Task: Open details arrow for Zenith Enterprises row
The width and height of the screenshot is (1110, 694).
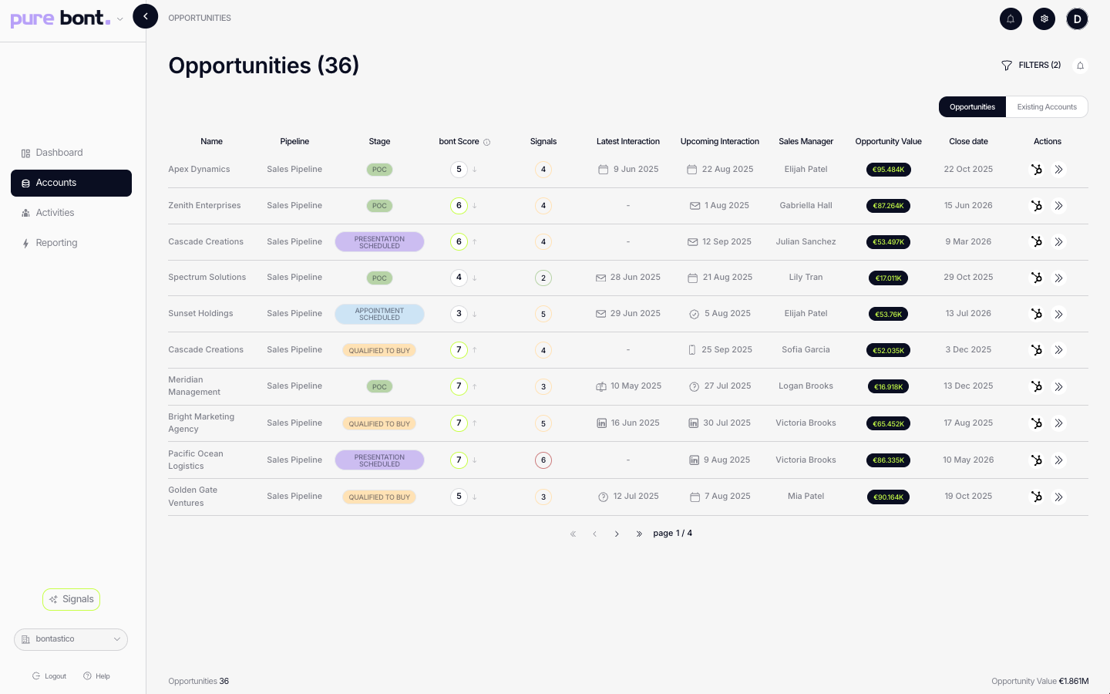Action: coord(1058,206)
